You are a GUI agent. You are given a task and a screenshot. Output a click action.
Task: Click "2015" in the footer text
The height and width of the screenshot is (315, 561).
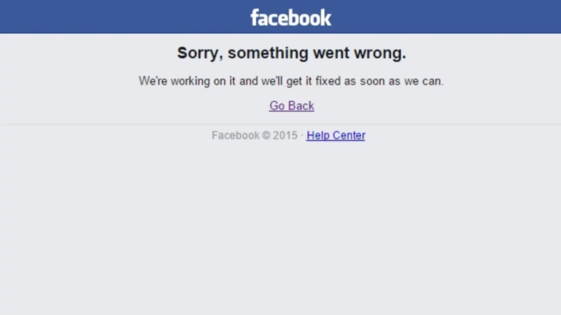click(285, 135)
